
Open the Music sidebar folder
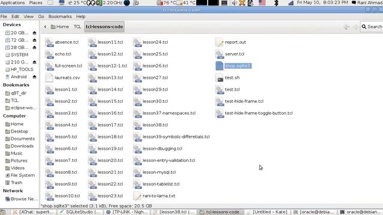[14, 153]
